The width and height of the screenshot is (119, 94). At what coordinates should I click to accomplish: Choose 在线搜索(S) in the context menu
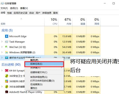pyautogui.click(x=44, y=84)
